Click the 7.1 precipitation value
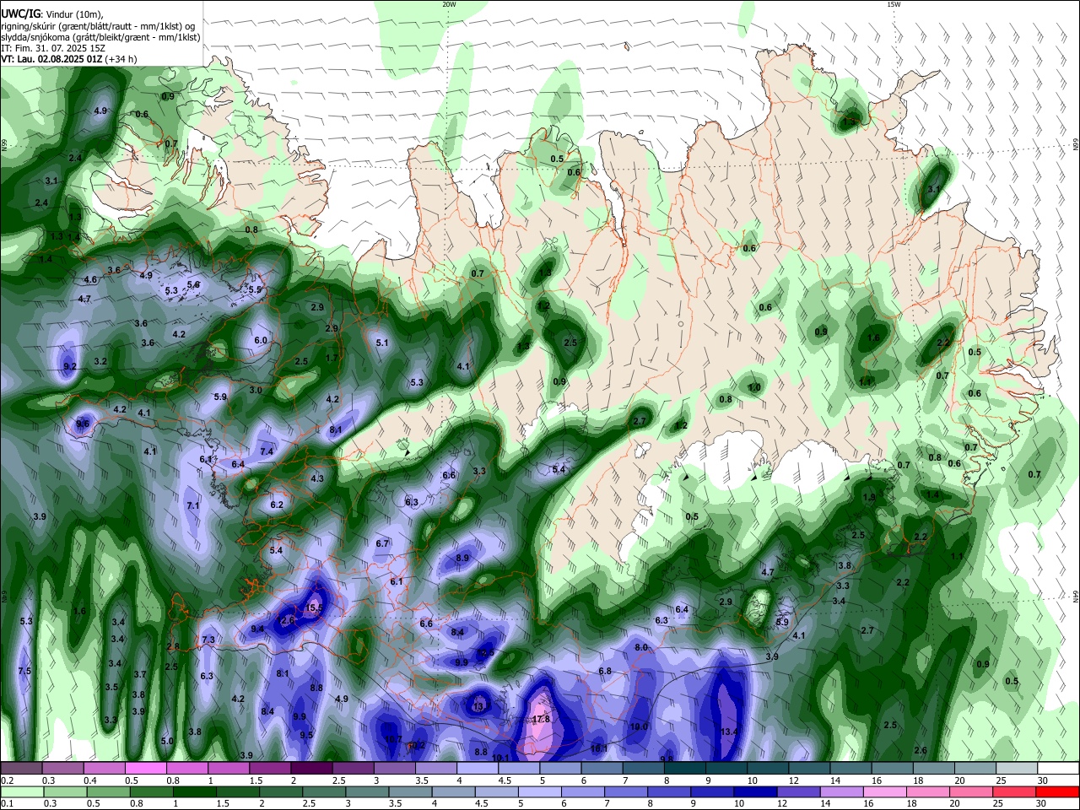Screen dimensions: 1080x810 (x=192, y=505)
